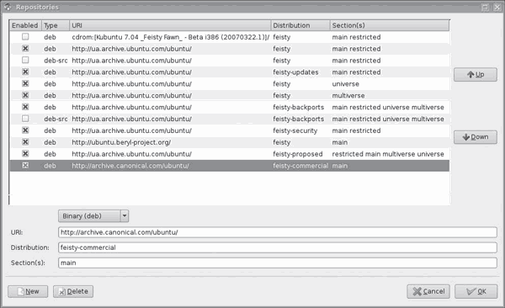This screenshot has width=505, height=308.
Task: Click the Type column header
Action: [x=56, y=25]
